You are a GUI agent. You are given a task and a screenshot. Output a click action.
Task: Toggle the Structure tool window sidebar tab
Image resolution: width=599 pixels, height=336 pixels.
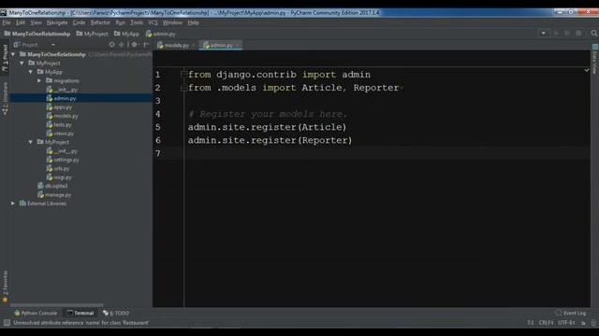(x=5, y=99)
